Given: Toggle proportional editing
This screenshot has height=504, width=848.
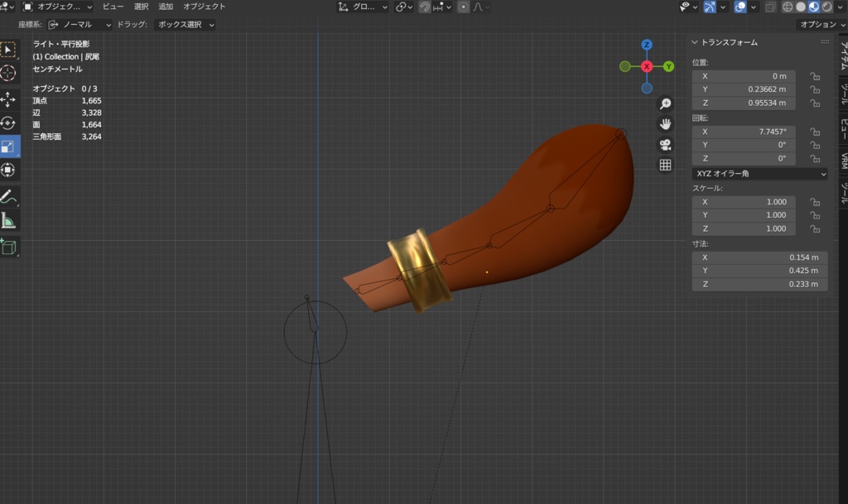Looking at the screenshot, I should tap(463, 7).
